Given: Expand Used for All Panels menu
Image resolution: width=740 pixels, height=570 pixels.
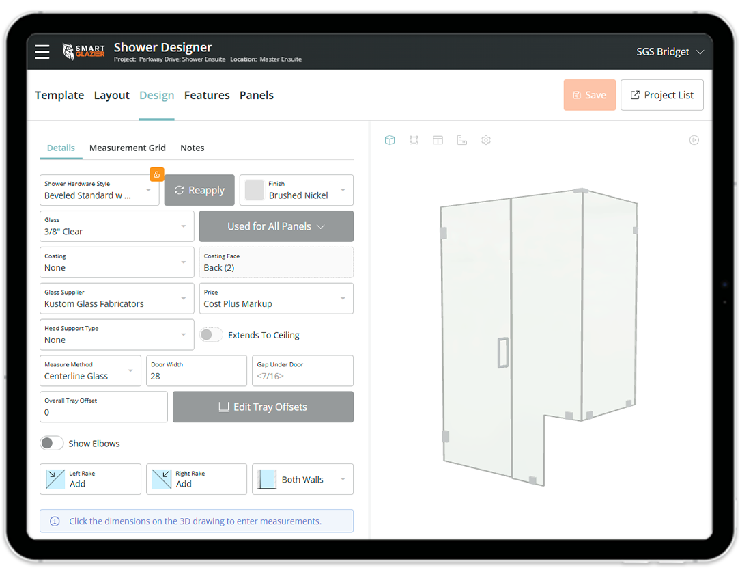Looking at the screenshot, I should point(276,226).
